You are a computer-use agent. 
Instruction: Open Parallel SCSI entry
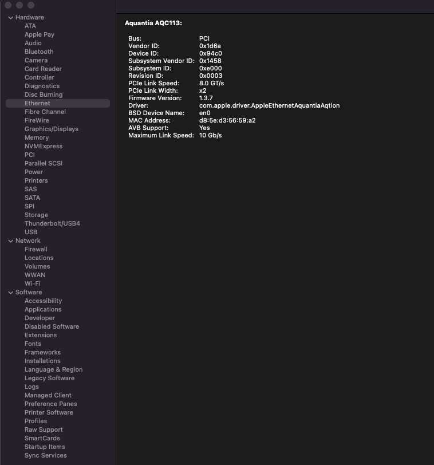click(44, 164)
